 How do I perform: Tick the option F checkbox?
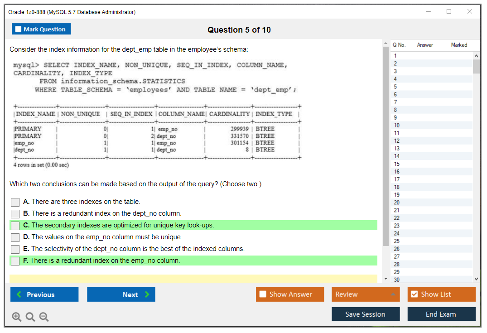click(15, 261)
